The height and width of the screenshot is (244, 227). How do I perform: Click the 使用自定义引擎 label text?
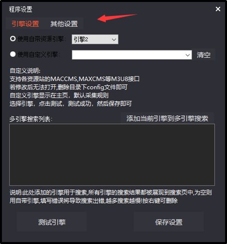coord(38,54)
